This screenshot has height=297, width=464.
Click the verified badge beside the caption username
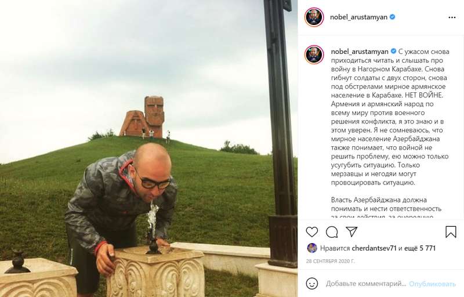tap(394, 51)
